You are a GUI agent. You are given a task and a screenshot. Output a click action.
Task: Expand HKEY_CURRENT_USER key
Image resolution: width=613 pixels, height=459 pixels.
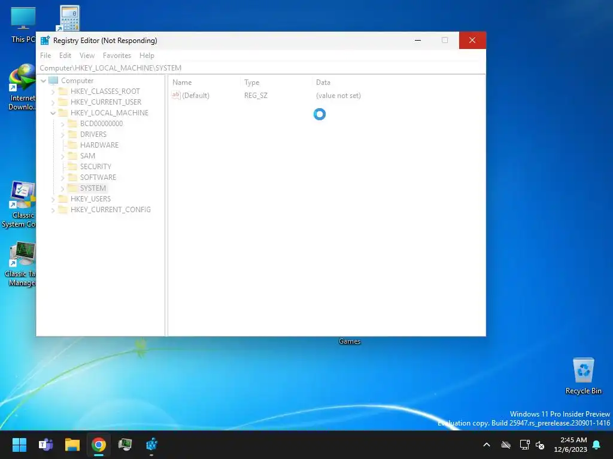(x=53, y=102)
